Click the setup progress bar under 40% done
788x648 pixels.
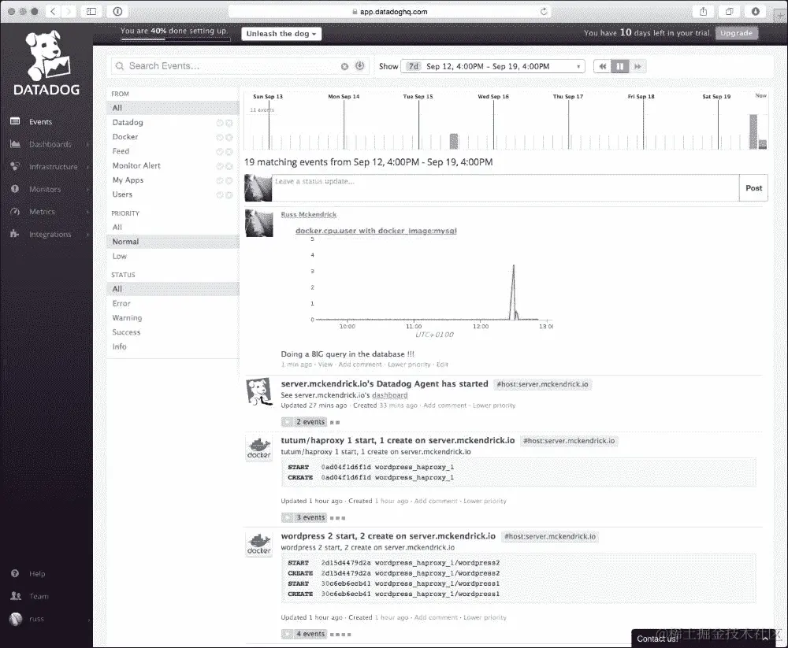coord(176,39)
